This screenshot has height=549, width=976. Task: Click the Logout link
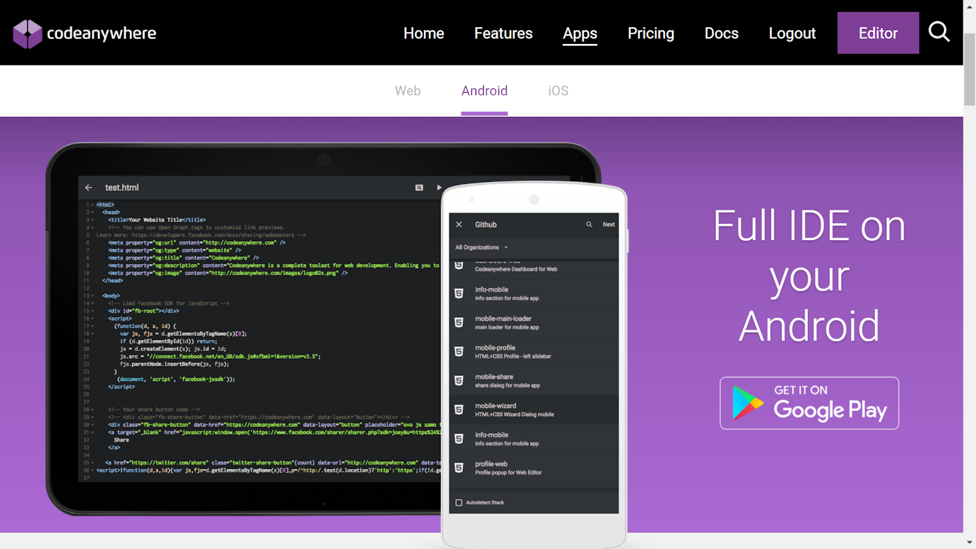pos(792,33)
